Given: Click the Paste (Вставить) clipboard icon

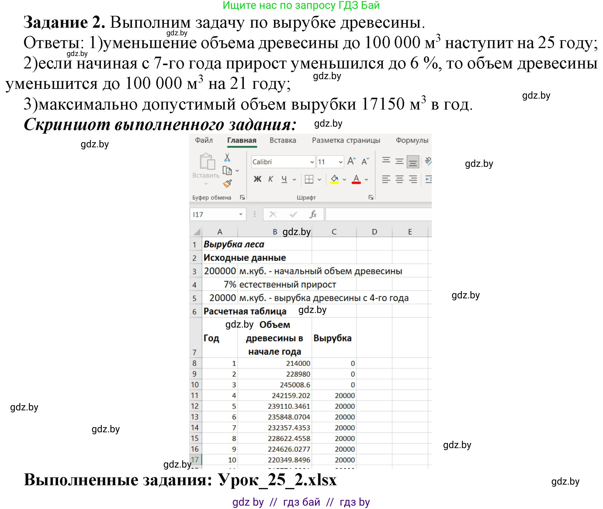Looking at the screenshot, I should coord(207,162).
